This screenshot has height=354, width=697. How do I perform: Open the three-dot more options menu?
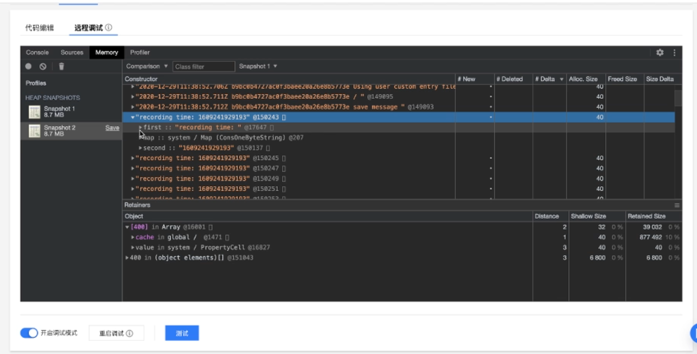click(x=674, y=53)
